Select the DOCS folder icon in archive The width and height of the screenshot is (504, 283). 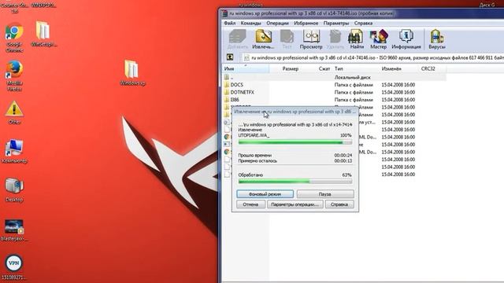tap(227, 85)
